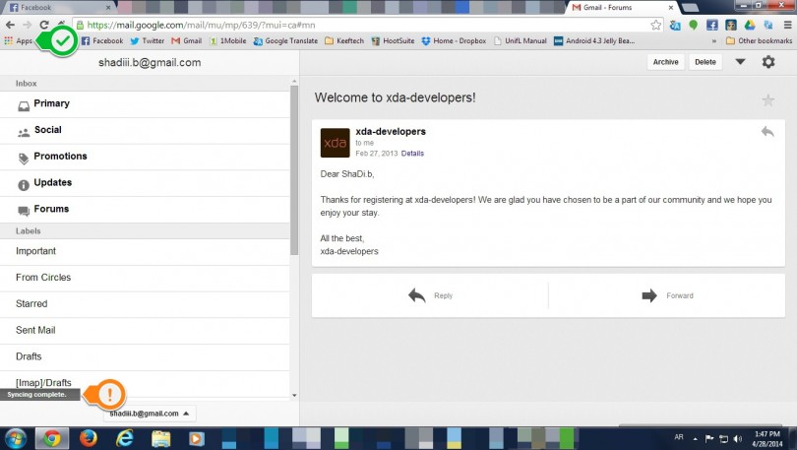This screenshot has height=450, width=797.
Task: Expand the account switcher at bottom
Action: [x=151, y=414]
